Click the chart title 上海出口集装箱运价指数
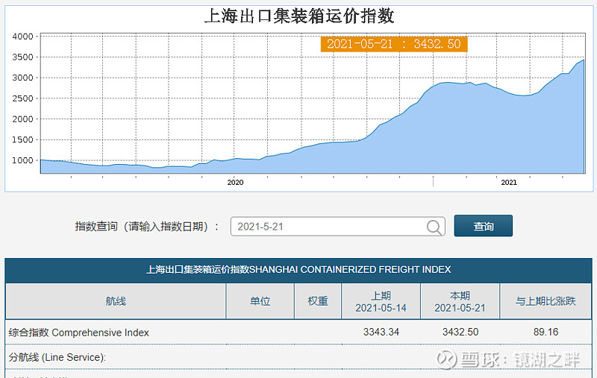 (x=299, y=16)
